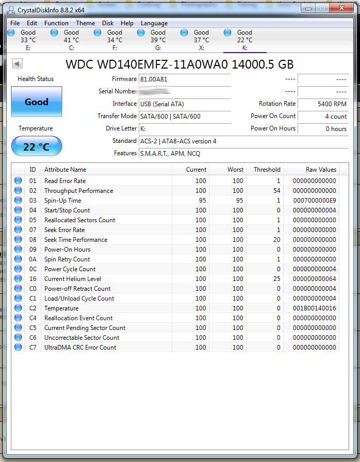Screen dimensions: 360x462
Task: Click the Load/Unload Cycle Count status orb
Action: click(x=18, y=298)
